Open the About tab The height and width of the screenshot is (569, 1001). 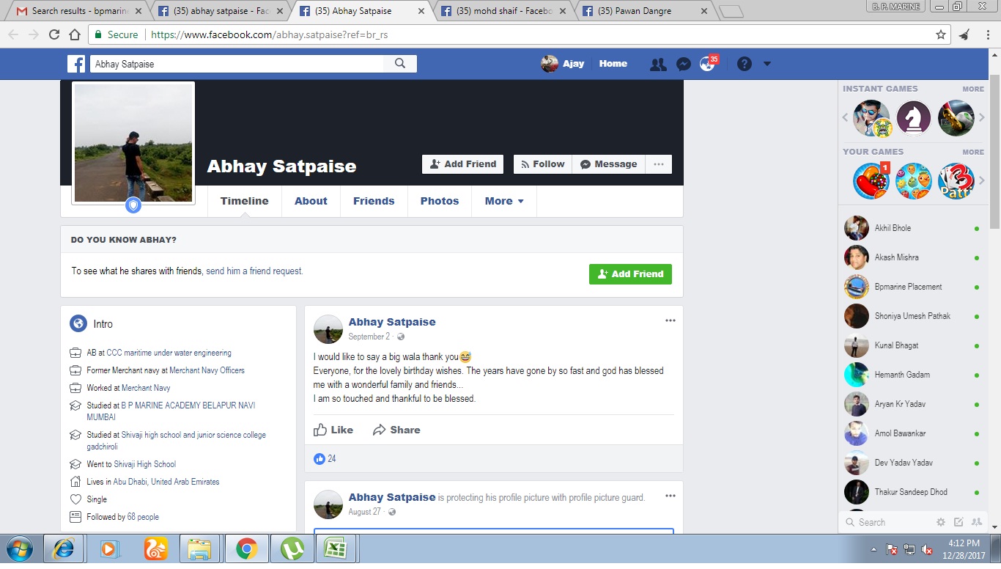coord(311,201)
